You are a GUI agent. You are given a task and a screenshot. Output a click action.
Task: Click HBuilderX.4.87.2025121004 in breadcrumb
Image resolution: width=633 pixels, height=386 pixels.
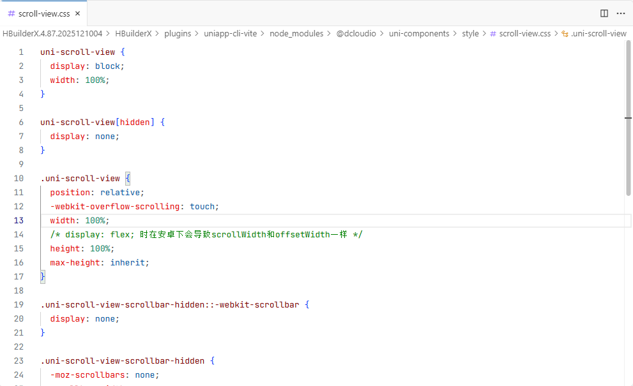pos(52,33)
